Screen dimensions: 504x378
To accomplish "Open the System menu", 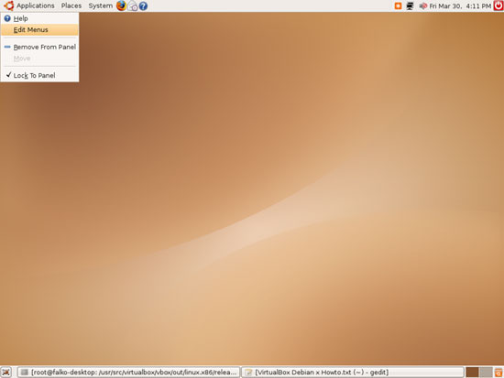I will (101, 5).
